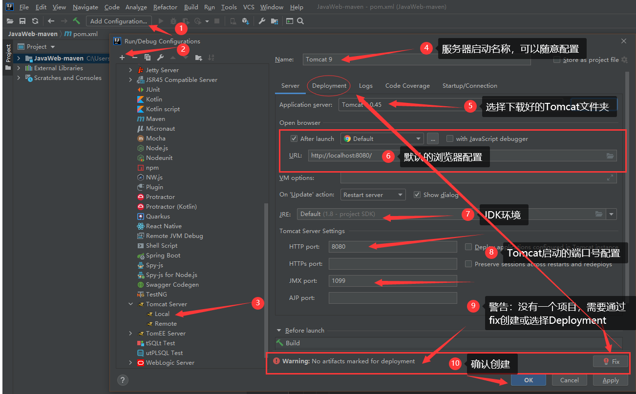
Task: Select the Spring Boot configuration type
Action: point(163,256)
